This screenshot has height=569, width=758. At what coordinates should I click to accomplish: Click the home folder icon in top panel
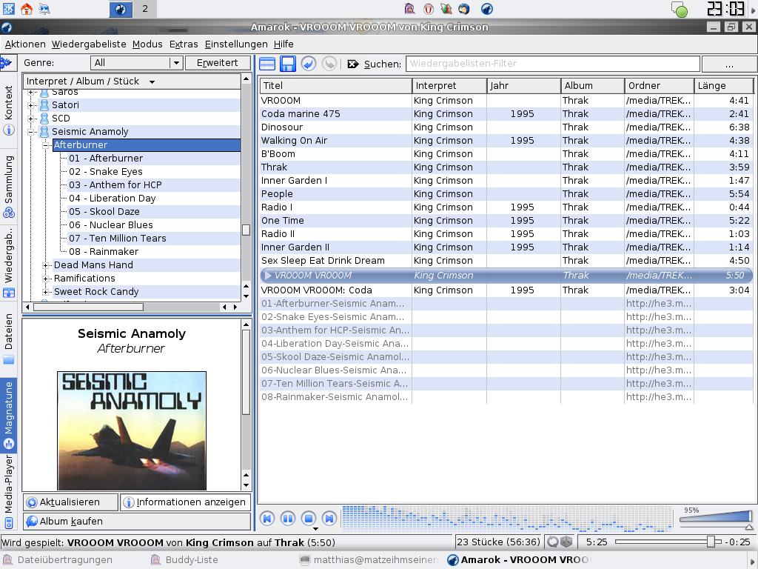(26, 9)
